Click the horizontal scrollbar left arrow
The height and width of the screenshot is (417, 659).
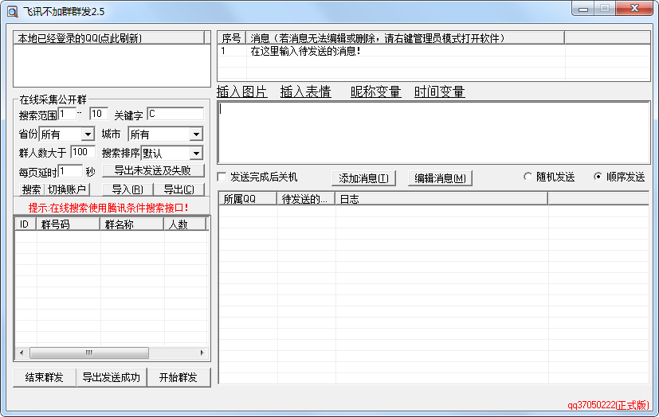19,353
